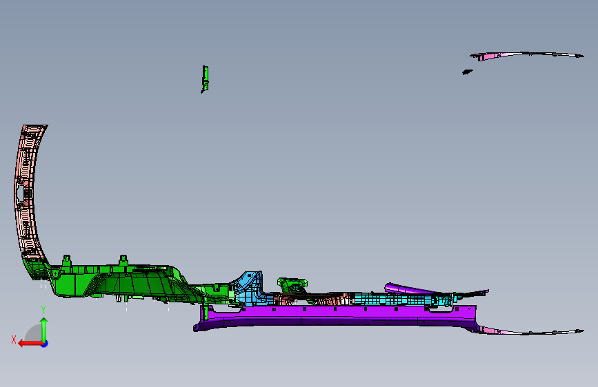Select the small green bracket in the middle
The height and width of the screenshot is (387, 598).
click(x=292, y=285)
